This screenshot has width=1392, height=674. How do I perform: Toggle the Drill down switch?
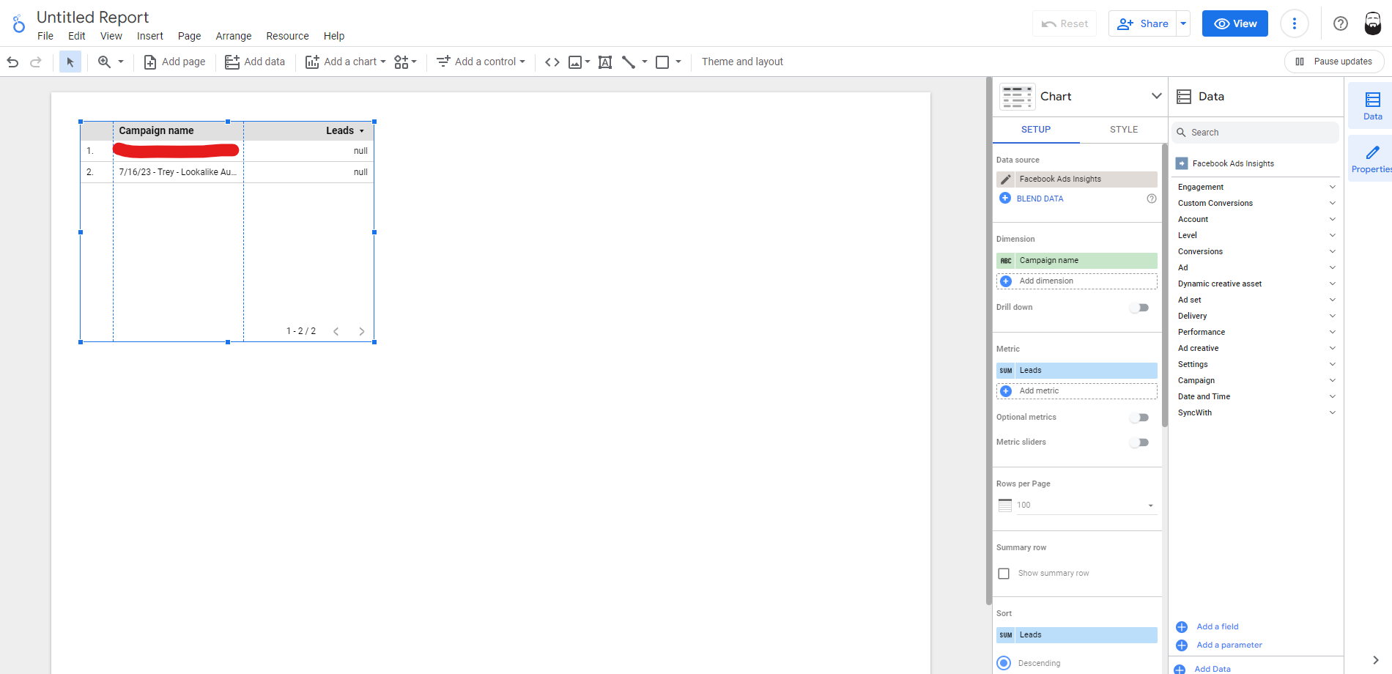[1139, 308]
